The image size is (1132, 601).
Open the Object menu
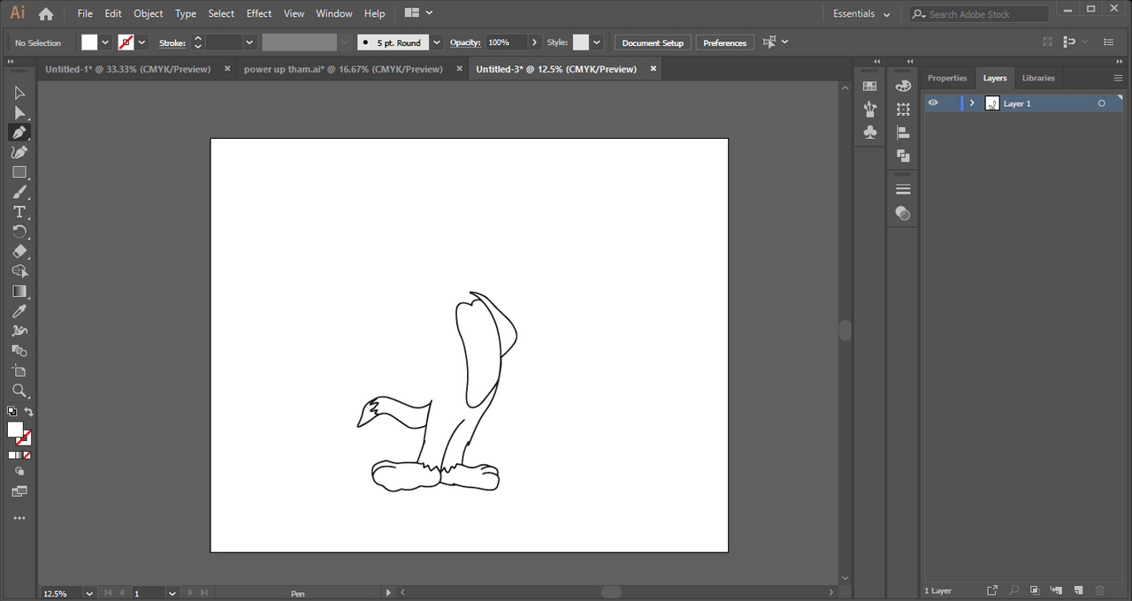(x=149, y=13)
